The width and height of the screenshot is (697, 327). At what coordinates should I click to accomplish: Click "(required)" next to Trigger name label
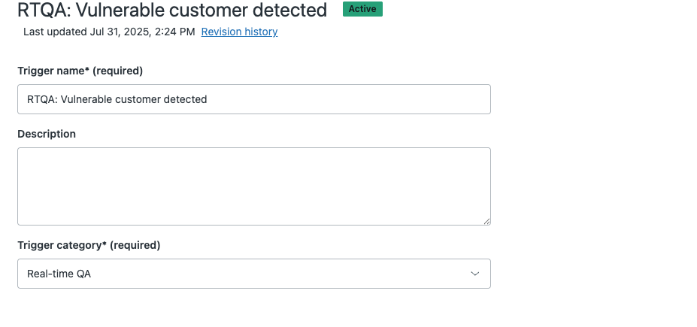pos(118,71)
